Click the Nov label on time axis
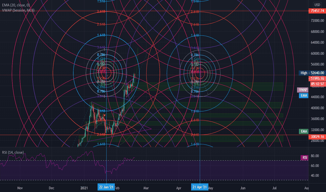Screen dimensions: 326x192 pyautogui.click(x=20, y=188)
